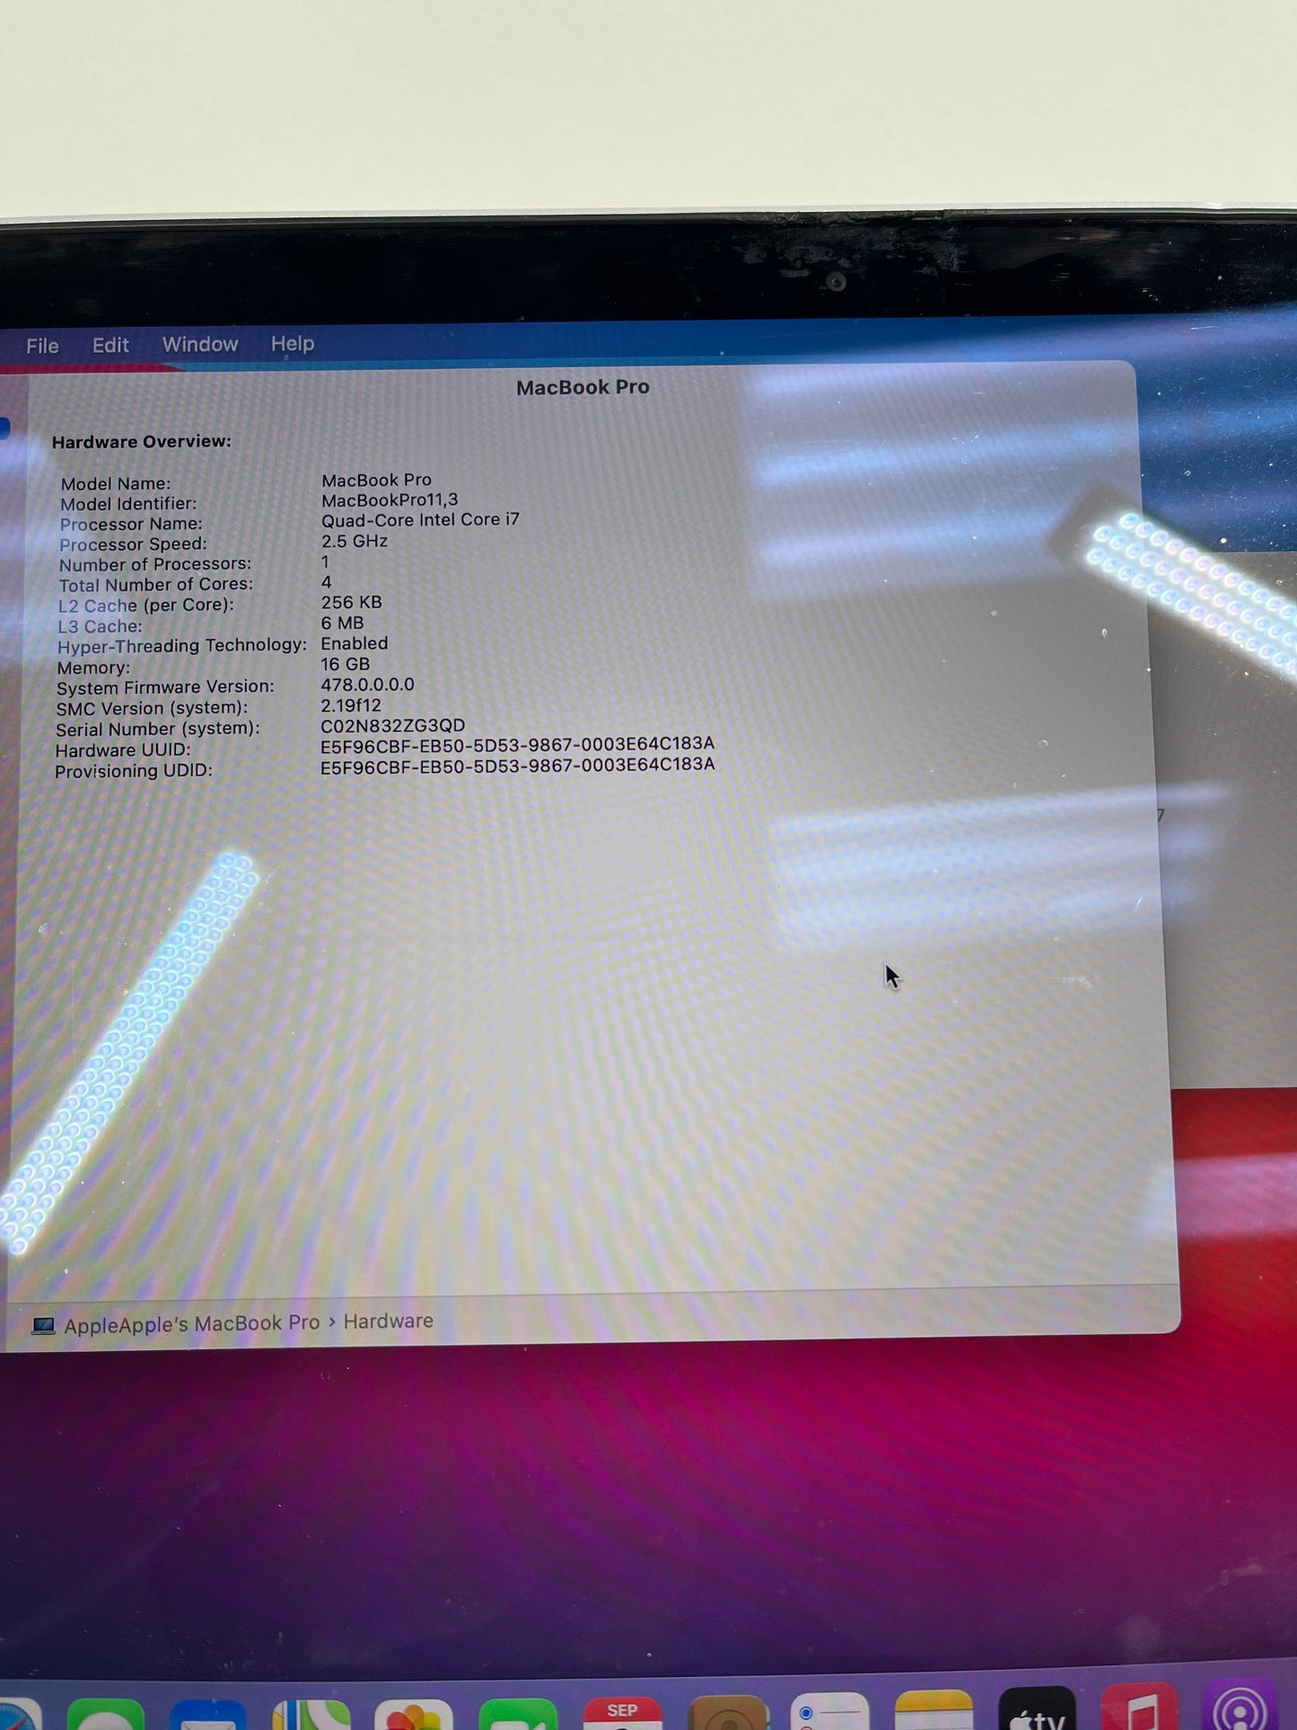Click the Total Number of Cores label
This screenshot has width=1297, height=1730.
pos(156,584)
